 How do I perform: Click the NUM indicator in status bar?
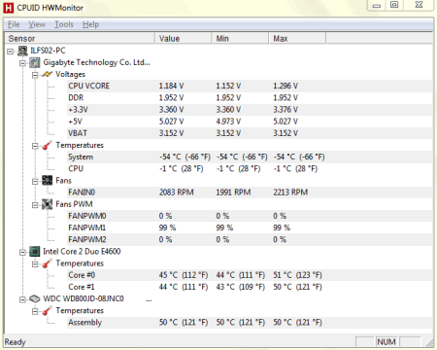387,342
